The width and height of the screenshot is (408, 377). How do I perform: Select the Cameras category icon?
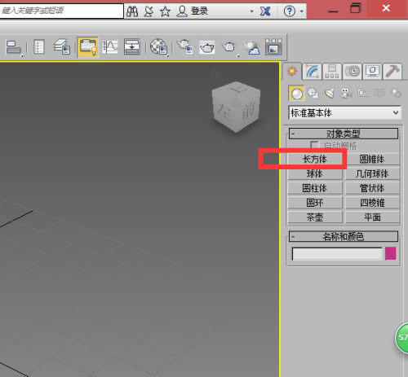(346, 94)
